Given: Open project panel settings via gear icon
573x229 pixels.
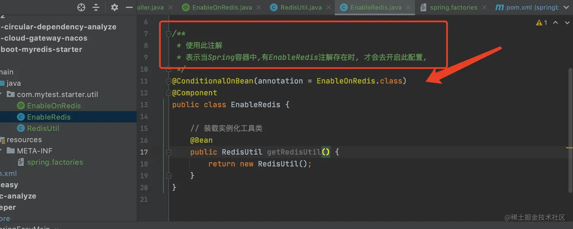Looking at the screenshot, I should point(114,7).
